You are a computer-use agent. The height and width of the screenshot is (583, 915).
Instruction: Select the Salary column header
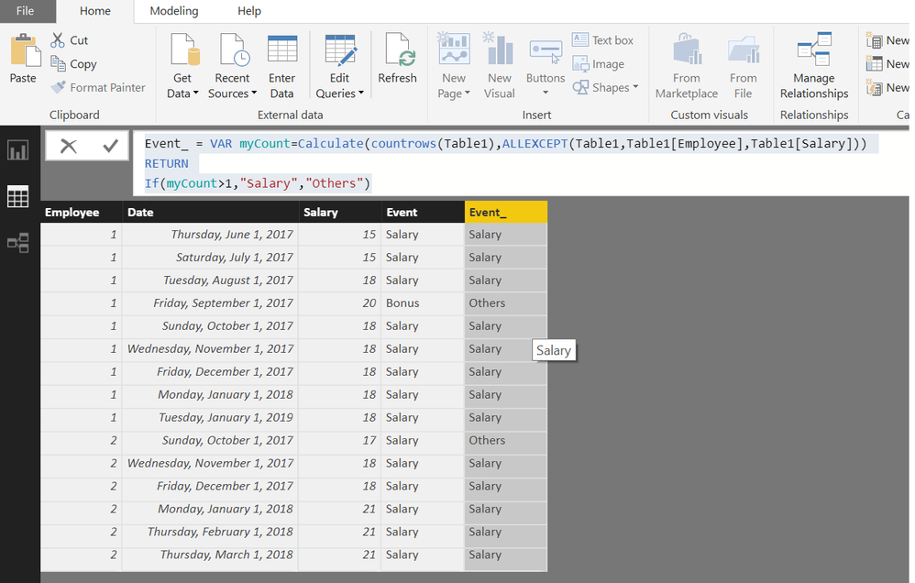coord(339,213)
